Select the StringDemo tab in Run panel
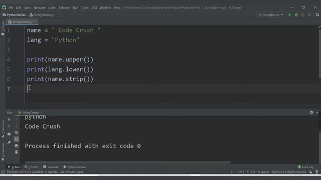This screenshot has width=321, height=180. 29,112
